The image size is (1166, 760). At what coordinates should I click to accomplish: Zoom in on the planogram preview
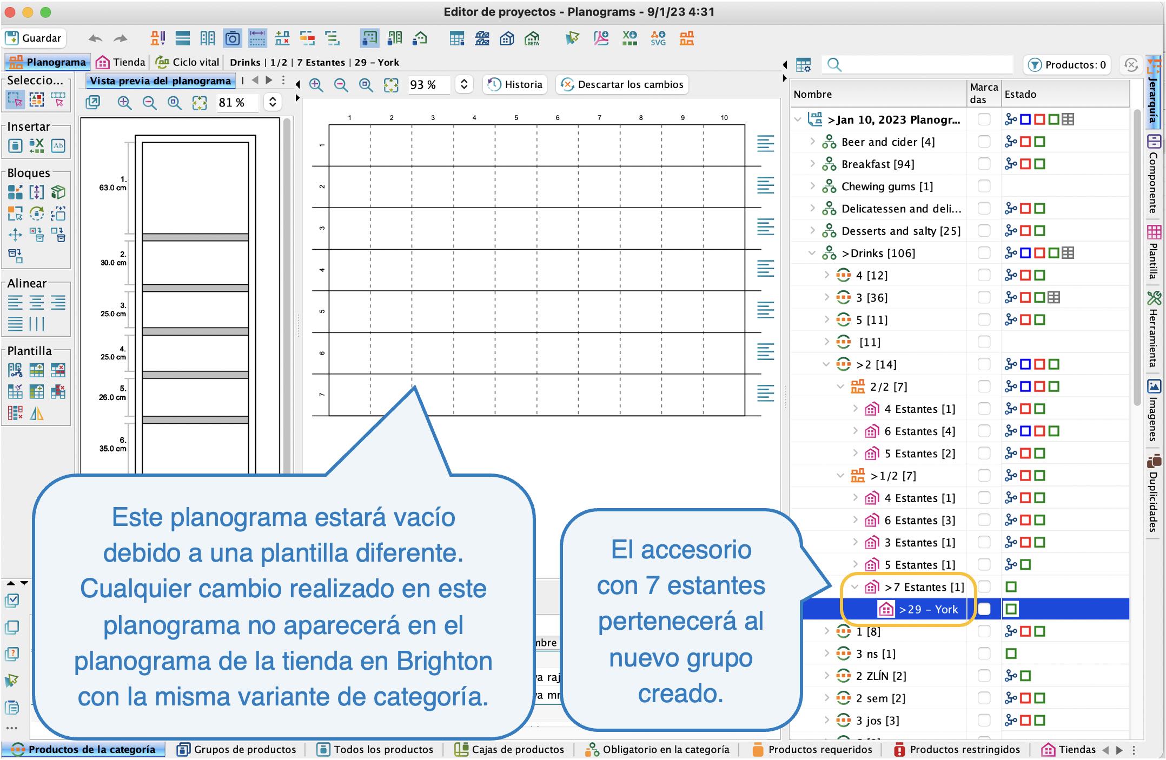tap(124, 102)
